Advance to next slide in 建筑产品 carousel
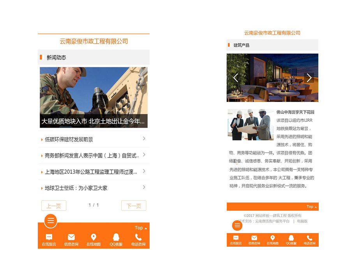346x260 pixels. (309, 78)
